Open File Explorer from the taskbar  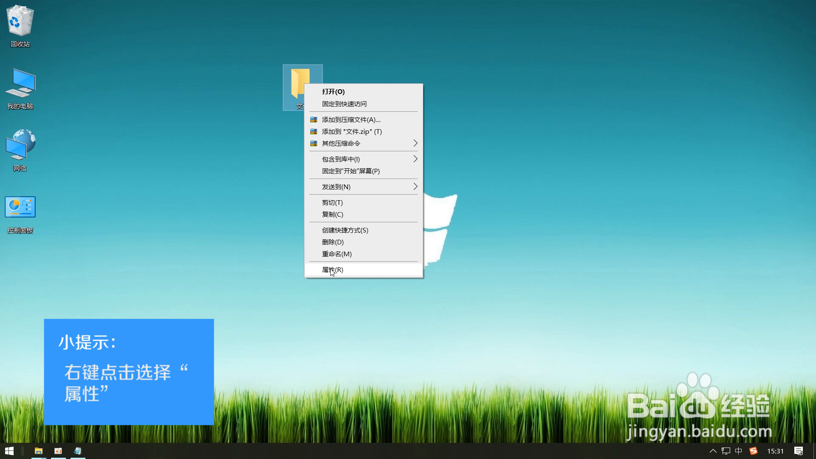[x=39, y=451]
